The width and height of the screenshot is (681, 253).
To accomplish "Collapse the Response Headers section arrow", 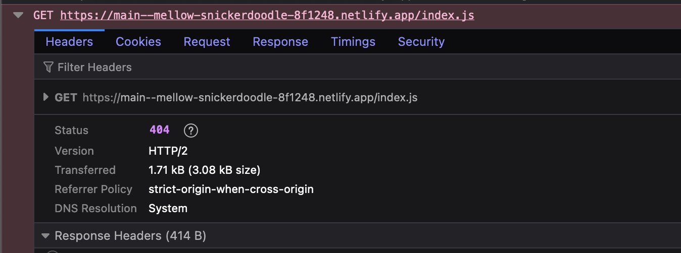I will tap(46, 236).
